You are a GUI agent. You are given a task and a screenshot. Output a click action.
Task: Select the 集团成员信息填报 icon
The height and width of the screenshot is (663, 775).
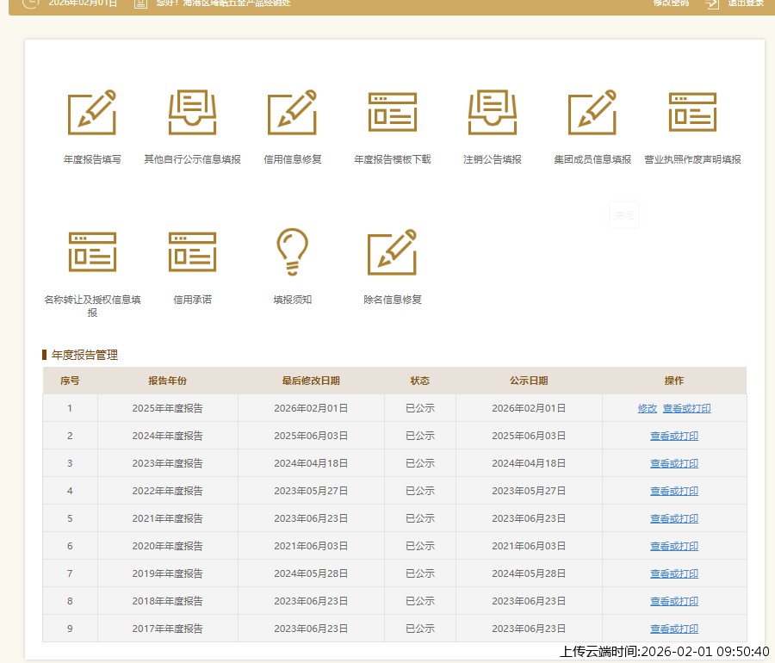tap(592, 113)
